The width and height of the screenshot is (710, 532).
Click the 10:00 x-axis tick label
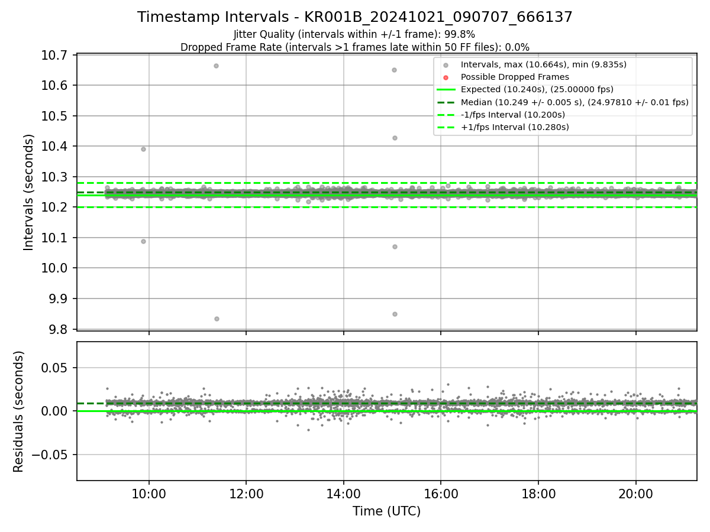pyautogui.click(x=149, y=494)
